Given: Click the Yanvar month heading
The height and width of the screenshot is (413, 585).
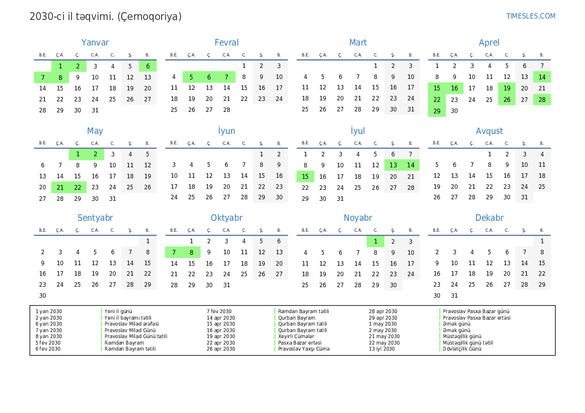Looking at the screenshot, I should [x=95, y=42].
